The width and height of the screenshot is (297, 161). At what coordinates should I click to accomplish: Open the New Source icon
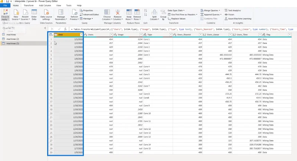coord(16,12)
